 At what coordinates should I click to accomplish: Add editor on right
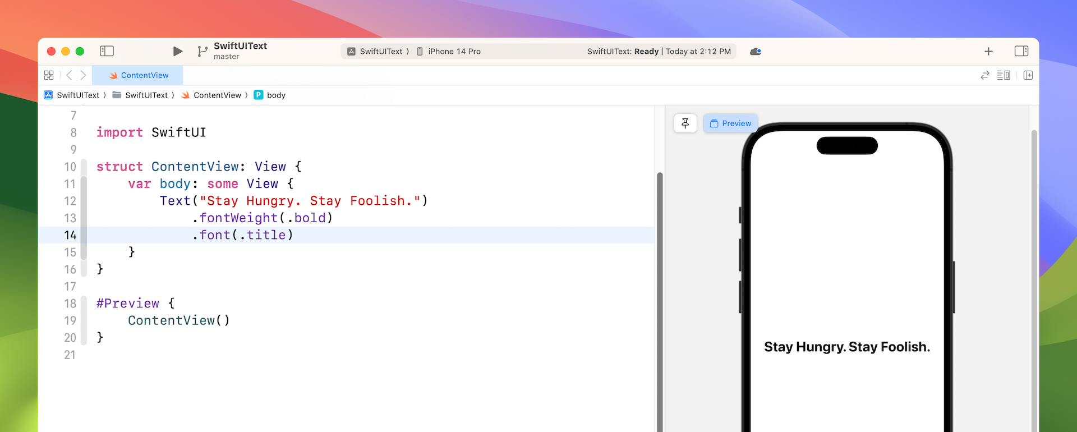(1028, 75)
